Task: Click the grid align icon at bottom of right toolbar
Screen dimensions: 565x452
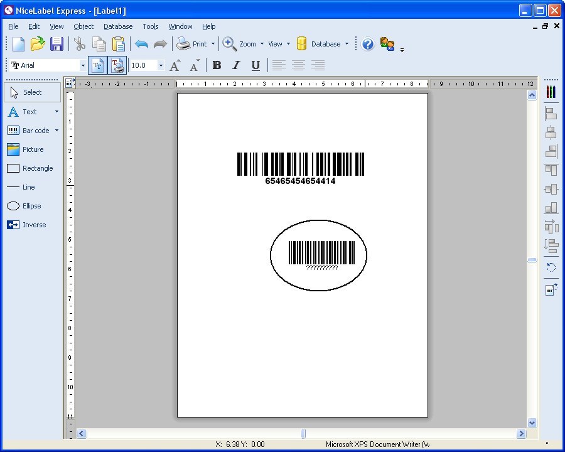Action: click(x=551, y=289)
